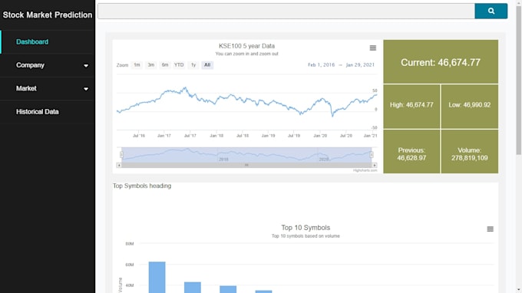Grab the navigator left range handle
The width and height of the screenshot is (522, 293).
pos(121,155)
